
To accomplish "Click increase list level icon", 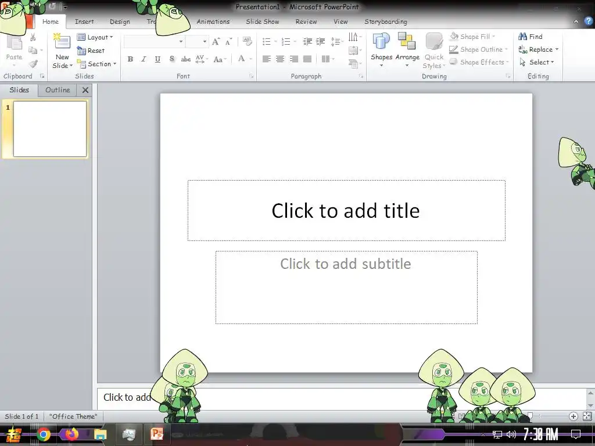I will point(321,41).
